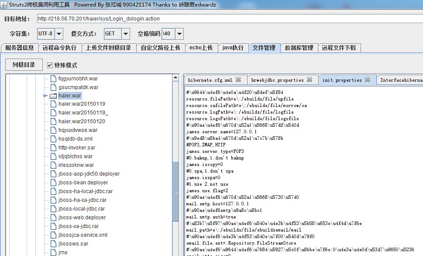Click file icon of http-invoker.sar
Screen dimensions: 423x256
53,148
